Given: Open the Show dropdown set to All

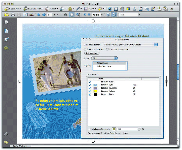Looking at the screenshot, I should pos(104,58).
